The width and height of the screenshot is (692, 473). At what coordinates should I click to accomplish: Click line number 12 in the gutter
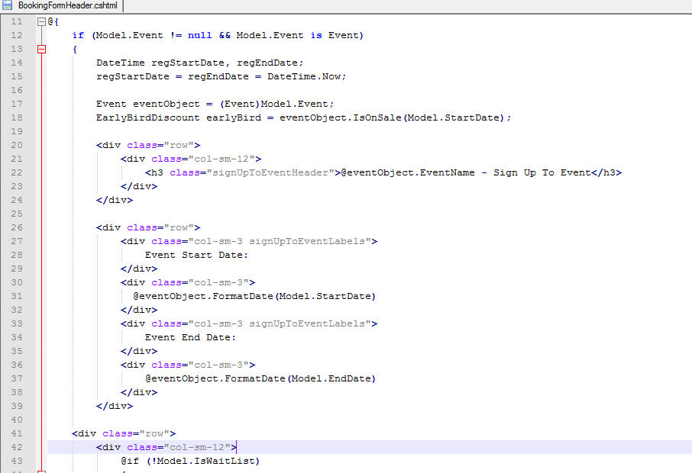click(x=17, y=35)
